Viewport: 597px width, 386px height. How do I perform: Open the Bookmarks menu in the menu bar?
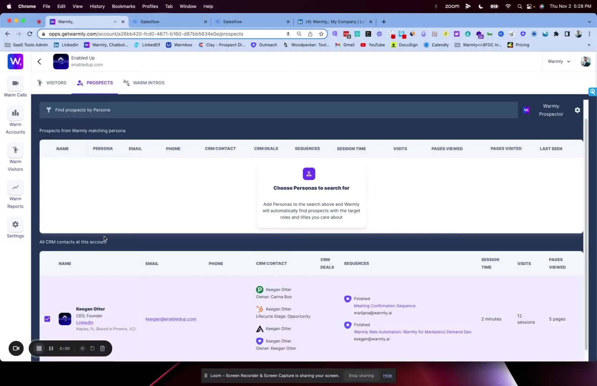click(123, 6)
